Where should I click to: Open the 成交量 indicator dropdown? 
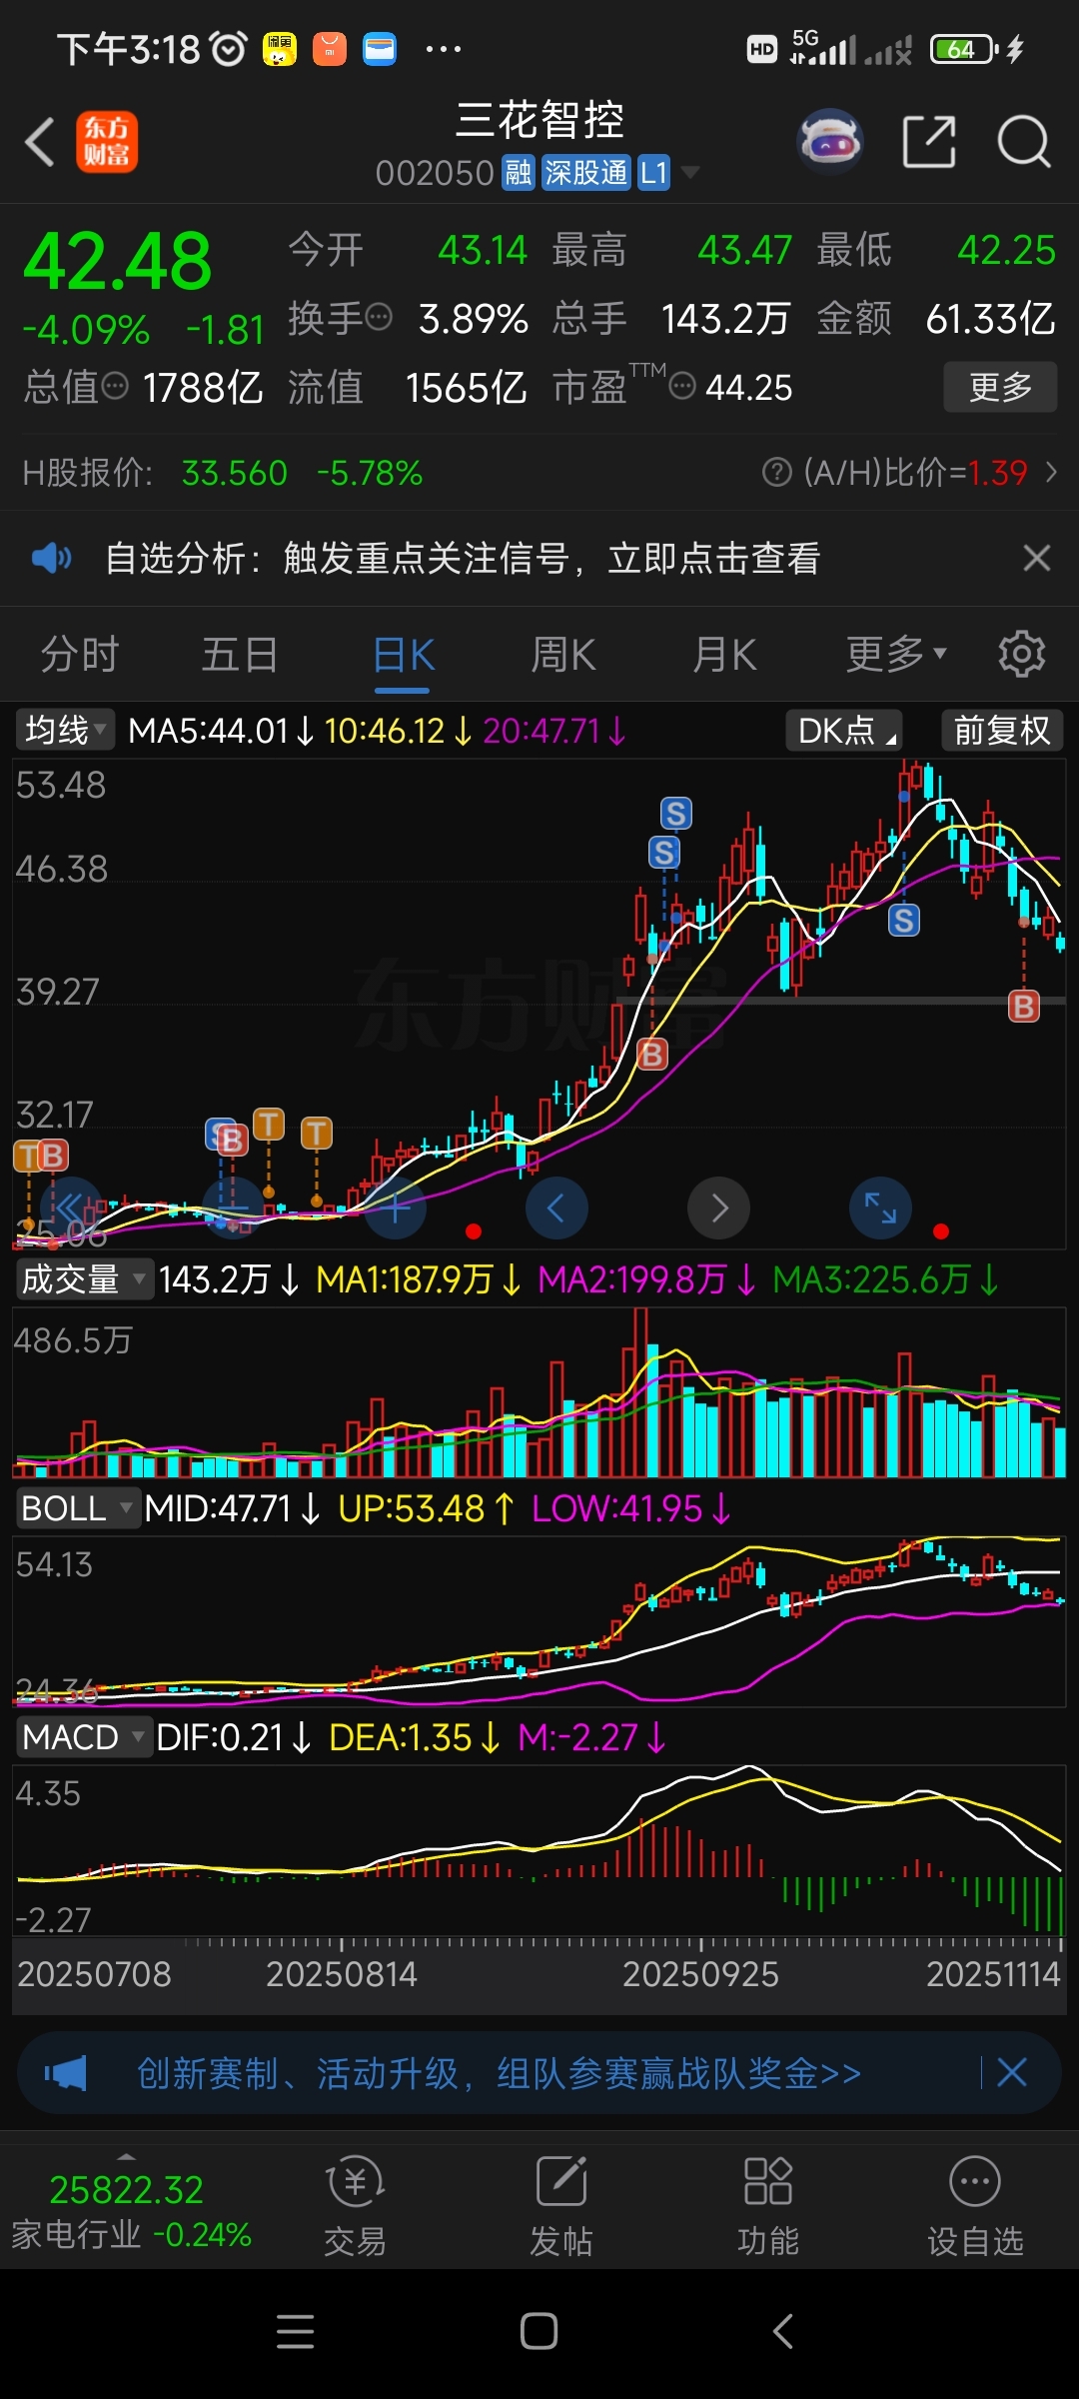pyautogui.click(x=84, y=1278)
